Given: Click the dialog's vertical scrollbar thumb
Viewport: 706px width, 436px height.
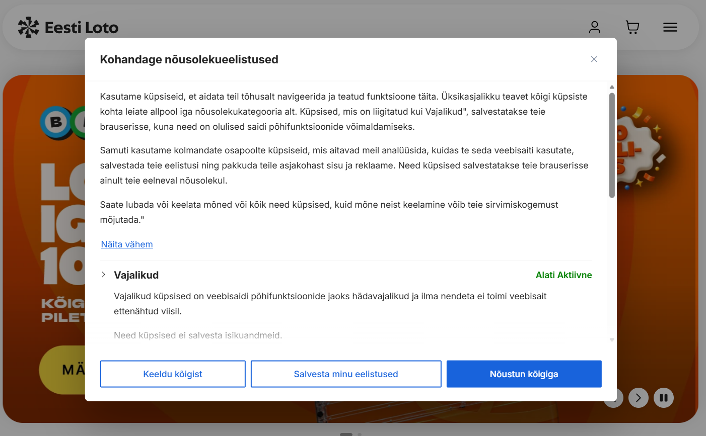Looking at the screenshot, I should tap(612, 145).
